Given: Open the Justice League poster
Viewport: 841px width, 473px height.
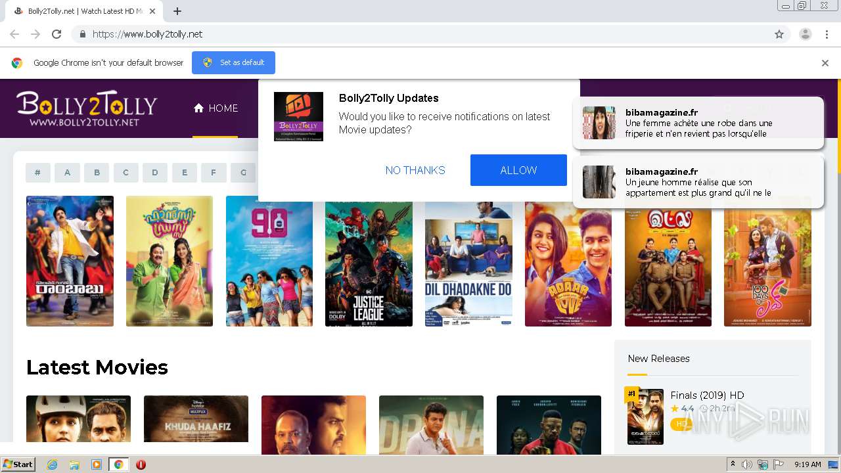Looking at the screenshot, I should 369,264.
